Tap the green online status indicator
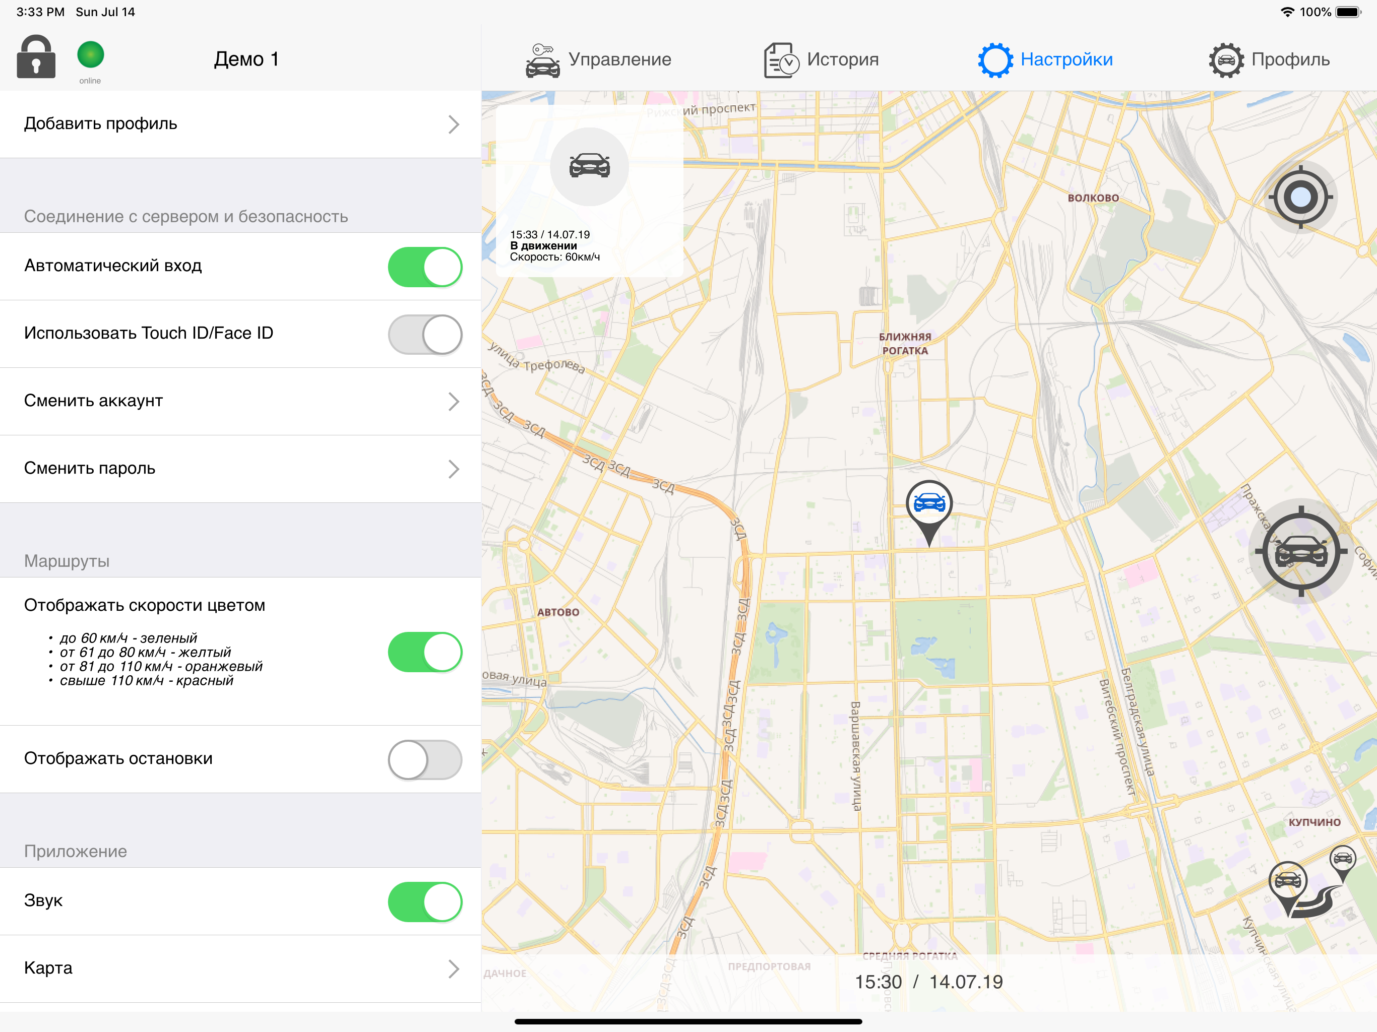The height and width of the screenshot is (1032, 1377). pos(91,55)
